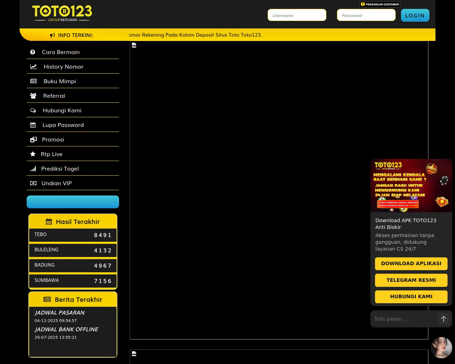This screenshot has width=455, height=364.
Task: Open the Lupa Password link
Action: [x=73, y=125]
